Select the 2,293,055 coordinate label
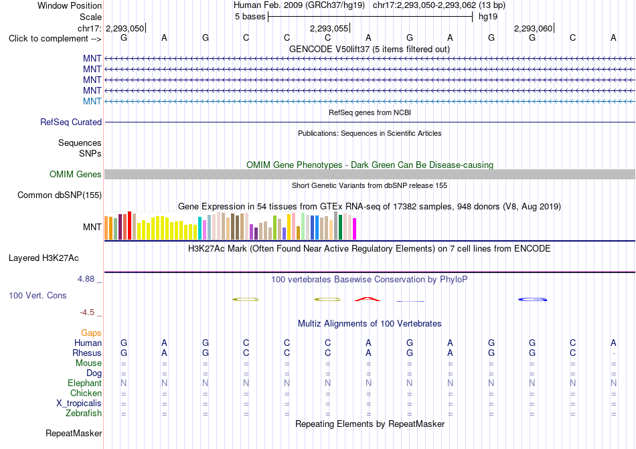The height and width of the screenshot is (449, 636). click(x=329, y=28)
